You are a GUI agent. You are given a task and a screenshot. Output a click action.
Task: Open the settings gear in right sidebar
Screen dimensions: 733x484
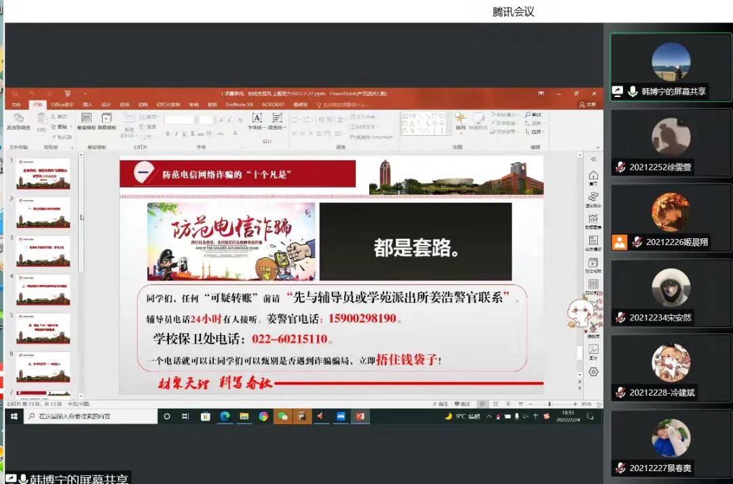(x=593, y=371)
